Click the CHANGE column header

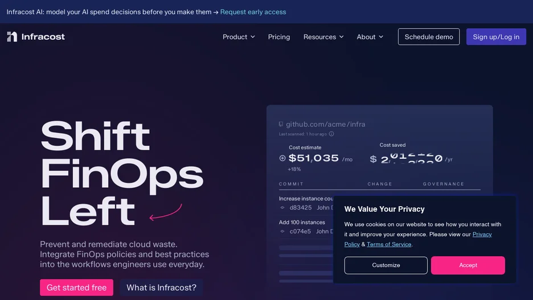pos(380,184)
